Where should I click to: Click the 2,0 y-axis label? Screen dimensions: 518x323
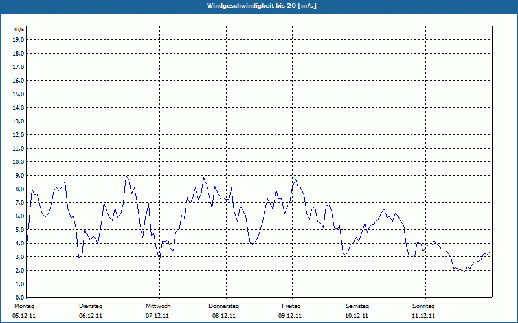click(x=19, y=270)
